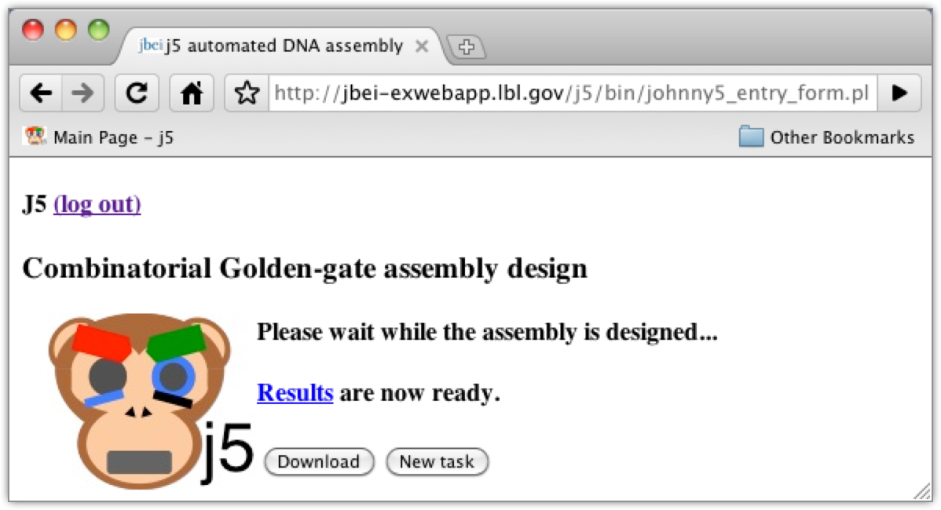Click the go arrow beside the address bar
941x510 pixels.
coord(899,93)
